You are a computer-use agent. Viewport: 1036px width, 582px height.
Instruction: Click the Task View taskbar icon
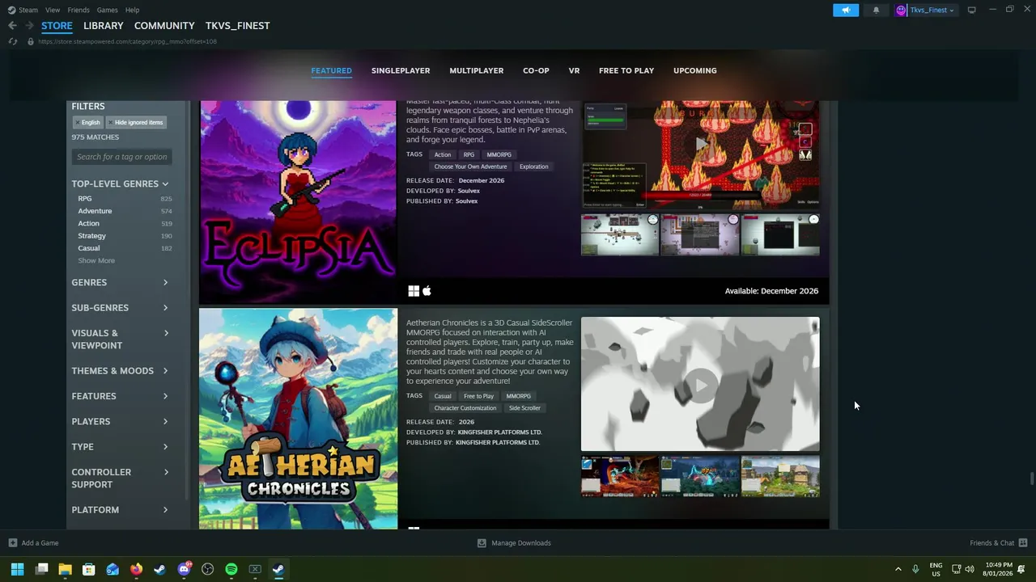click(41, 569)
